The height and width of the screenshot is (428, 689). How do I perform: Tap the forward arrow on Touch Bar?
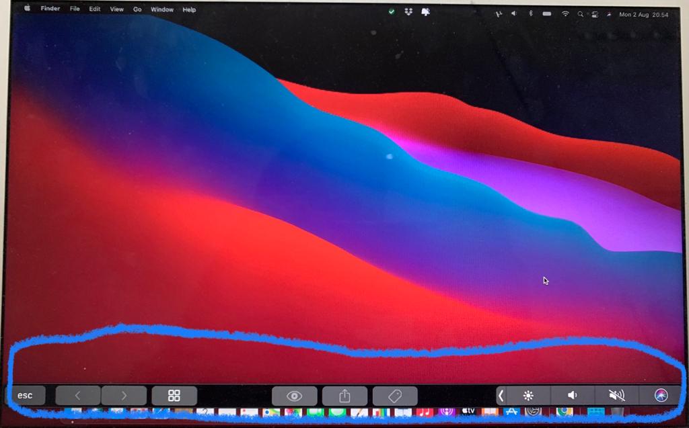[x=124, y=396]
